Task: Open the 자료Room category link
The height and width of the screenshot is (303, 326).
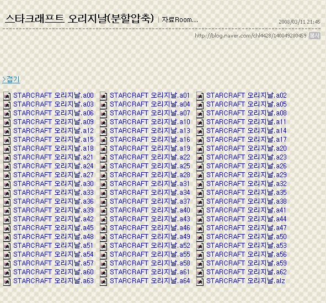Action: [180, 20]
